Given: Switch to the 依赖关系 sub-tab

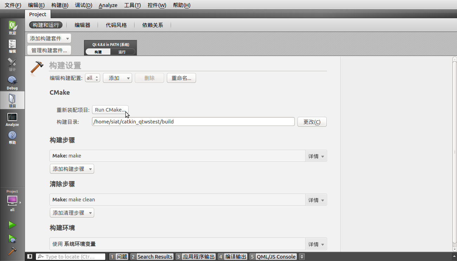Looking at the screenshot, I should click(153, 25).
